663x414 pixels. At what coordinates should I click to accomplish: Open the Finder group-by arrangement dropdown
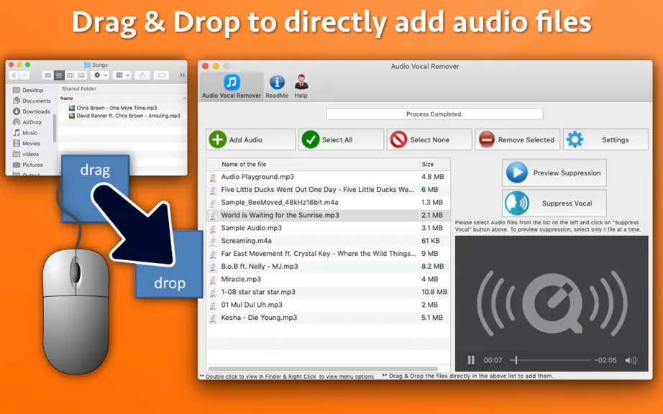[x=123, y=75]
